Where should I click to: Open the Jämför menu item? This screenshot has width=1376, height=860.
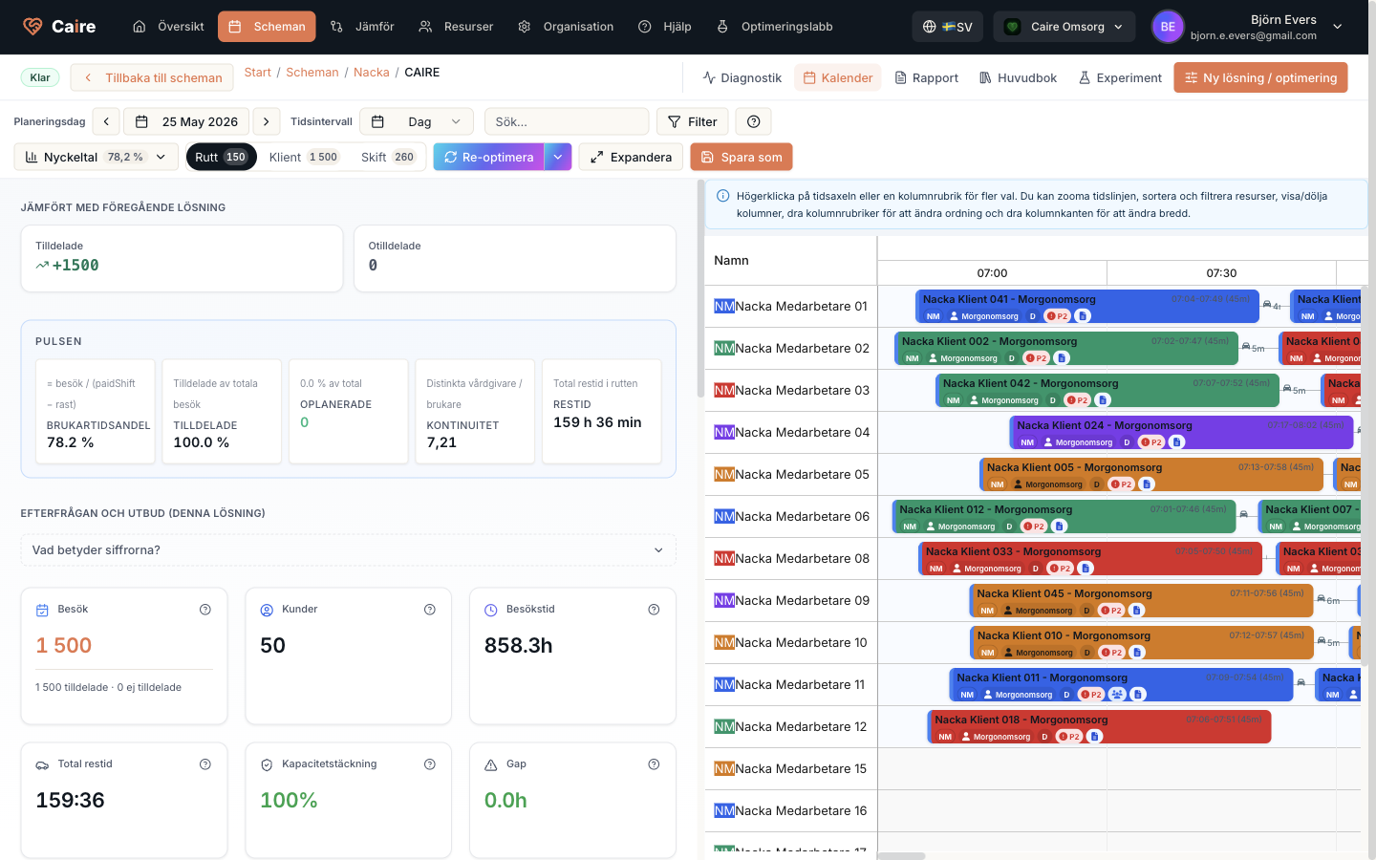click(x=362, y=27)
